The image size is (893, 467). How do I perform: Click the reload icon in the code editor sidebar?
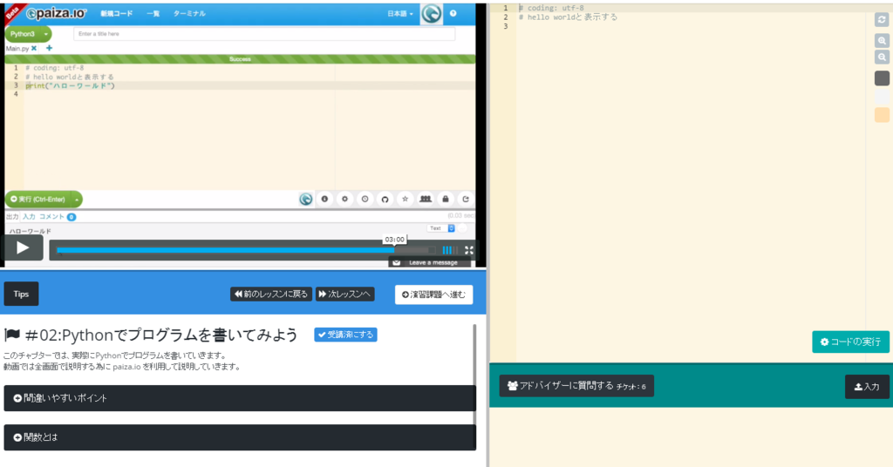[x=882, y=20]
